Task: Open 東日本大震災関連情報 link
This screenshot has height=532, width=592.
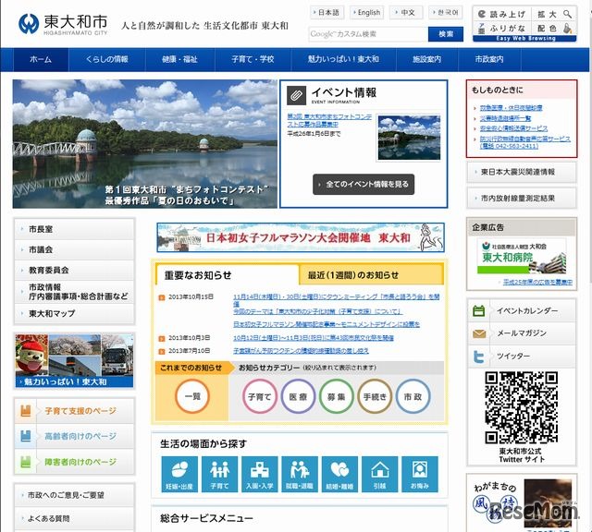Action: [x=522, y=172]
